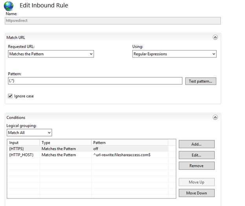The height and width of the screenshot is (206, 245).
Task: Select the {HTTP_HOST} condition row
Action: click(x=24, y=155)
